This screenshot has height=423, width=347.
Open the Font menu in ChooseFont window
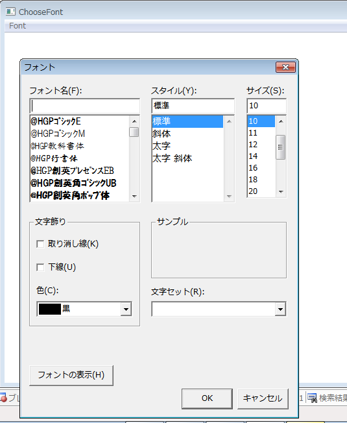18,26
